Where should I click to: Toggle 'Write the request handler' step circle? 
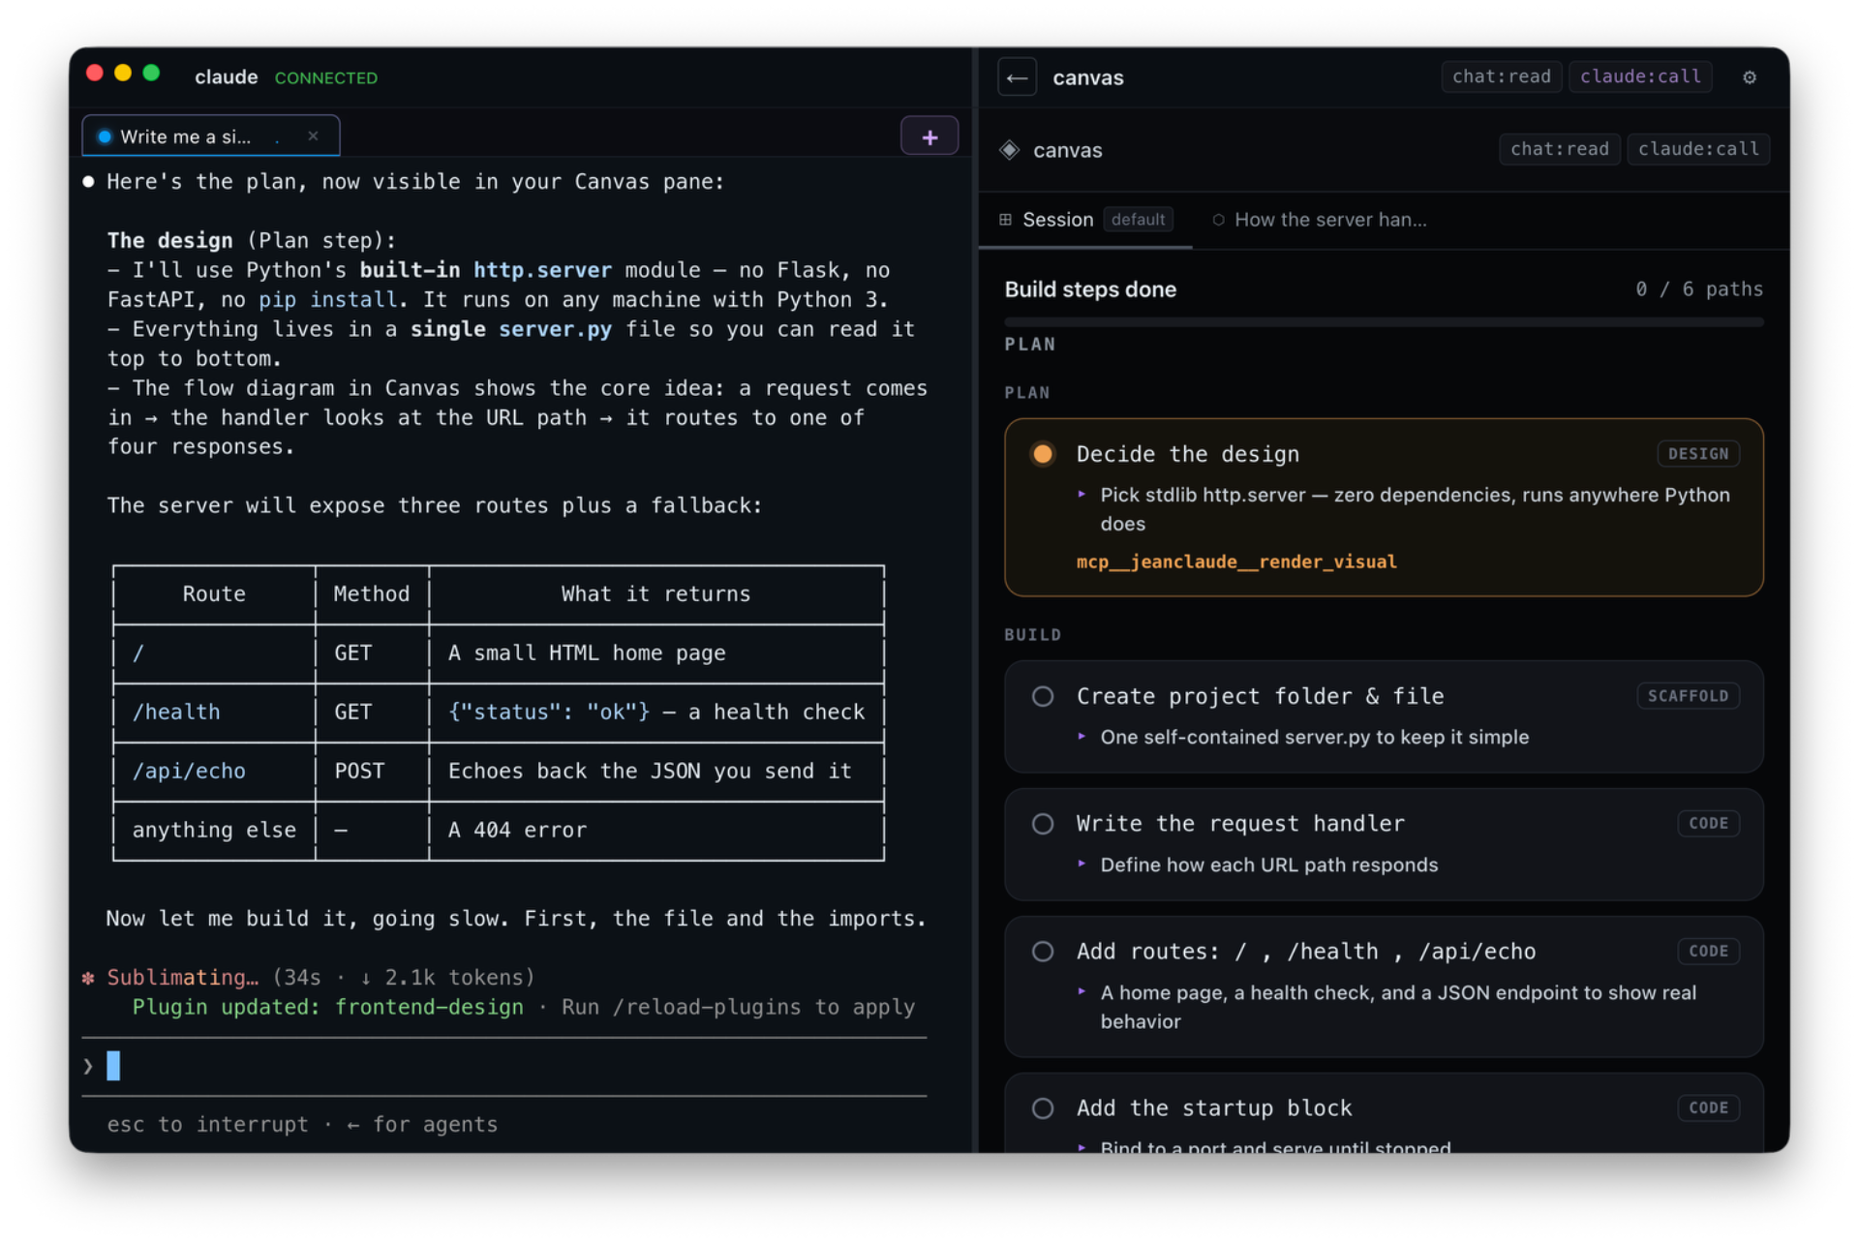click(1042, 824)
